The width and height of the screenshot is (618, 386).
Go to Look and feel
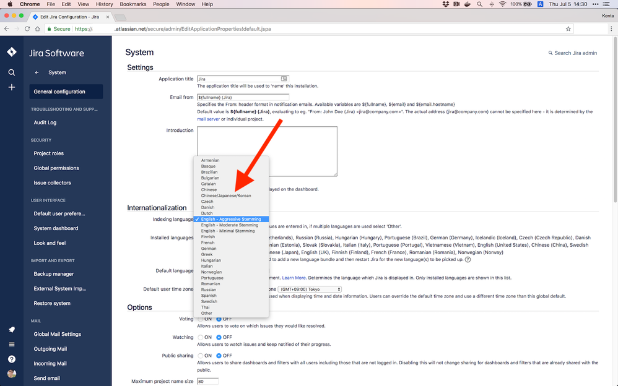(x=50, y=243)
